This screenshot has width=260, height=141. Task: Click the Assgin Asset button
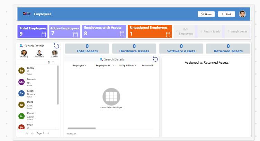pos(237,31)
